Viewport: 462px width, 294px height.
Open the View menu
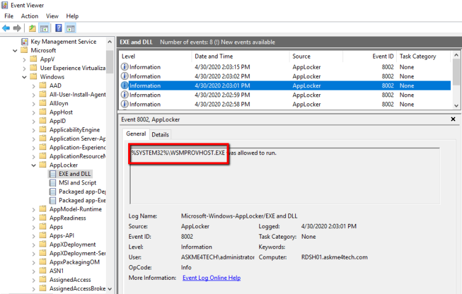(x=52, y=16)
